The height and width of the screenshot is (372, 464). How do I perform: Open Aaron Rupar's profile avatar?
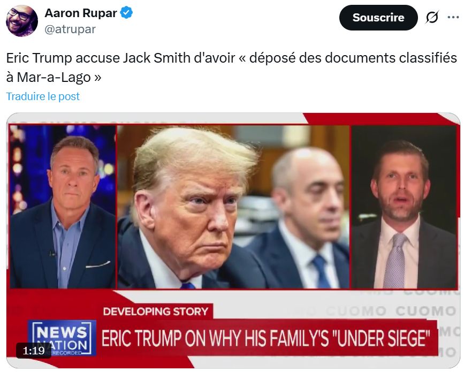pyautogui.click(x=22, y=21)
